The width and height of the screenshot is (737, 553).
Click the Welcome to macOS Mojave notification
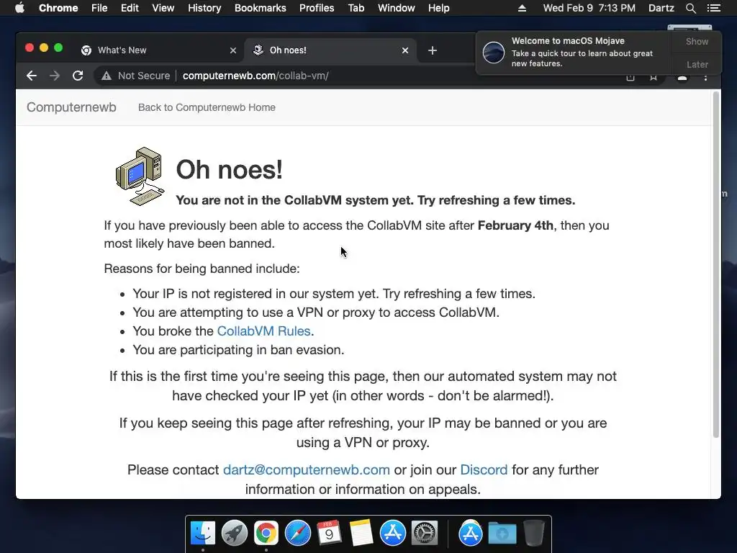574,52
